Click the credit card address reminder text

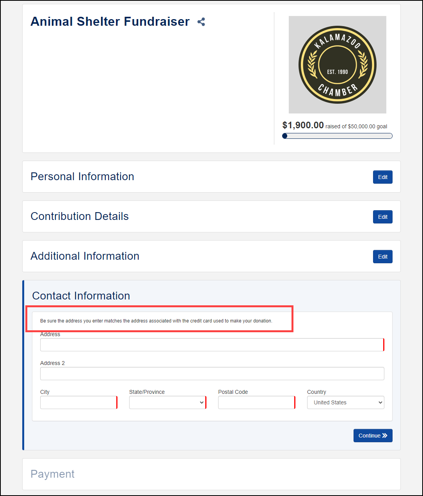156,321
